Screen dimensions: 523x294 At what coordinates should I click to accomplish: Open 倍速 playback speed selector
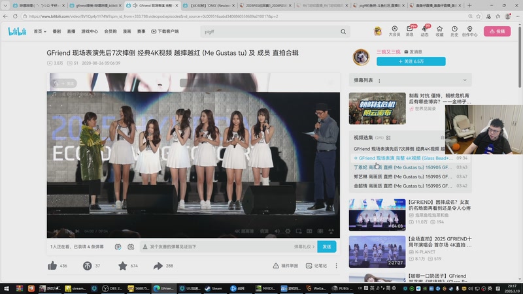click(264, 231)
